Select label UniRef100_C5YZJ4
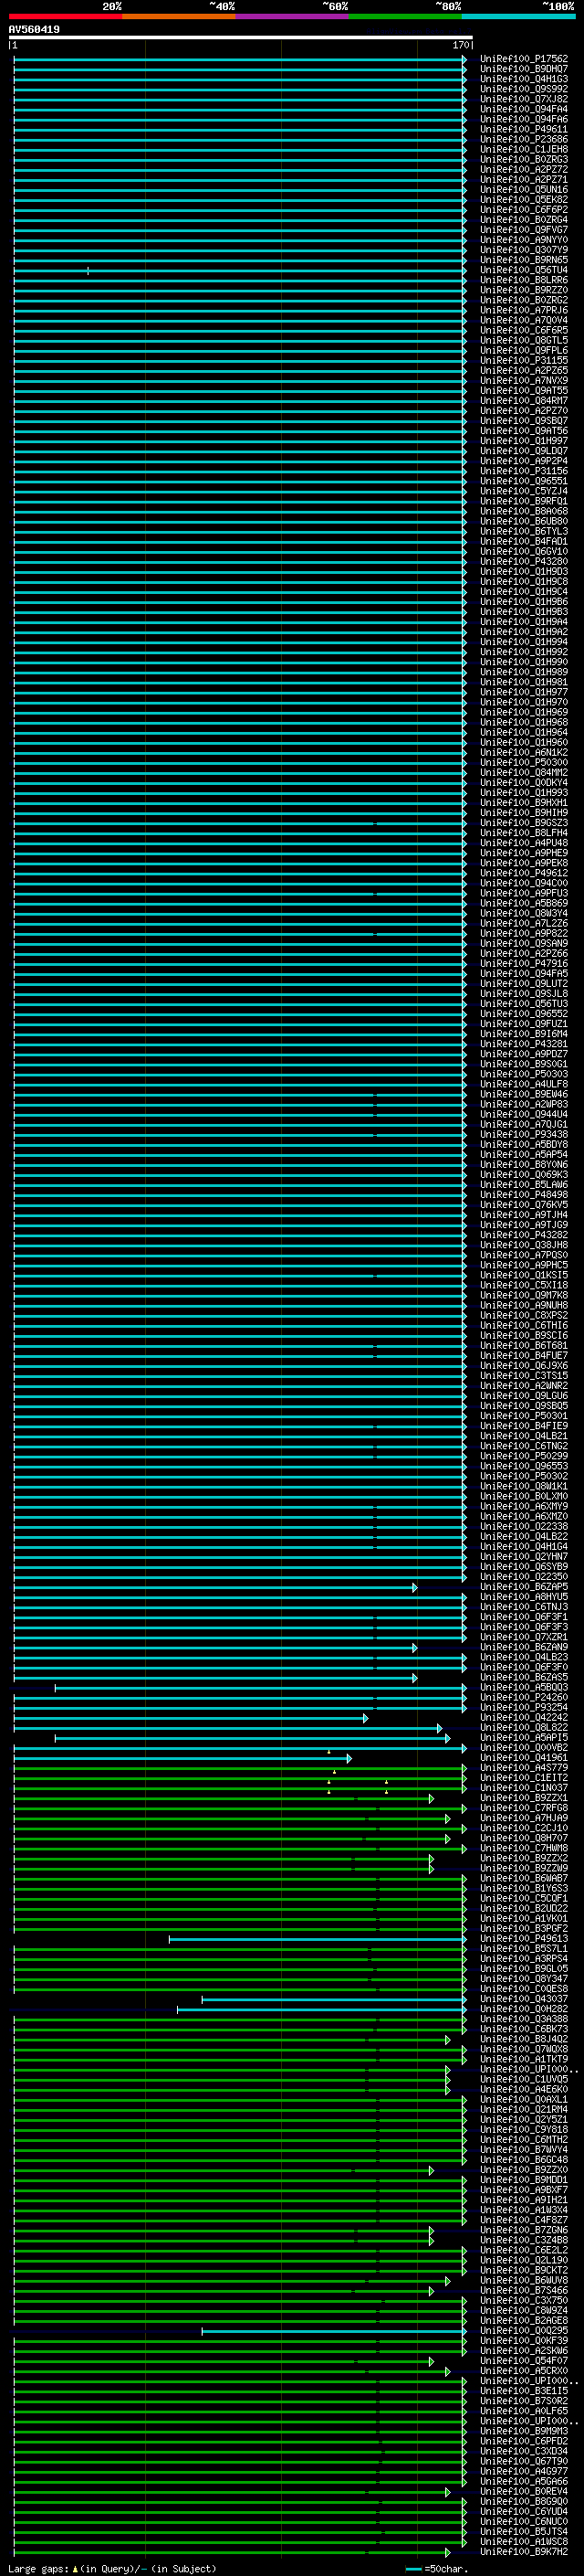584x2576 pixels. tap(523, 491)
